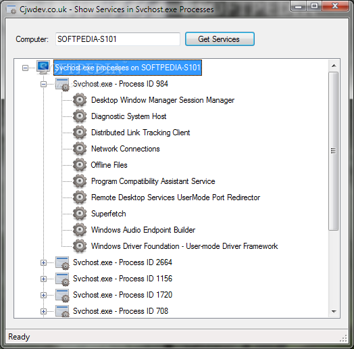Click gear icon beside Network Connections
Screen dimensions: 354x349
(80, 149)
